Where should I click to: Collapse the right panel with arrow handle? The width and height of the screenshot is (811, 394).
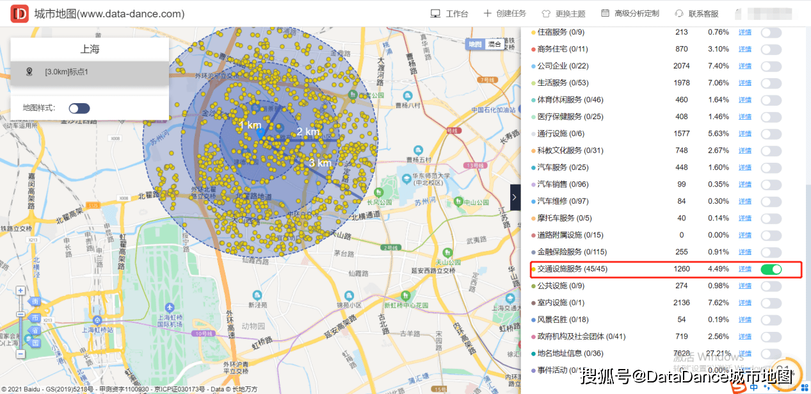pyautogui.click(x=515, y=197)
